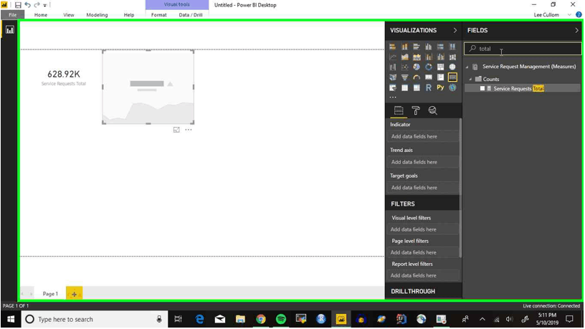The width and height of the screenshot is (585, 329).
Task: Collapse Service Request Management (Measures) table
Action: point(467,67)
